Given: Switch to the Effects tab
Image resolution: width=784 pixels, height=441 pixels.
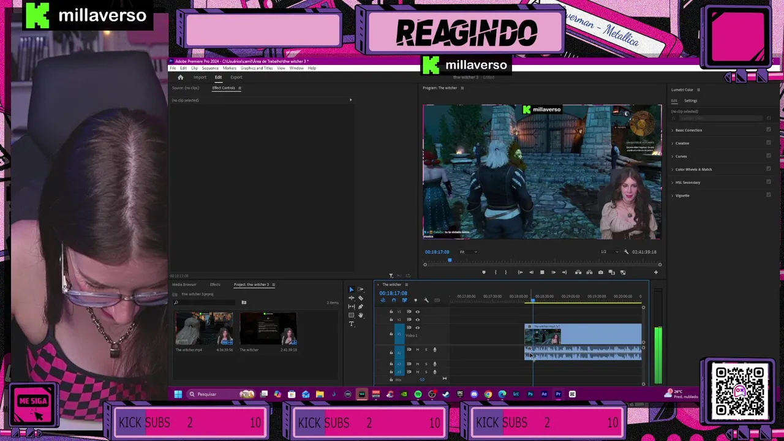Looking at the screenshot, I should point(215,285).
